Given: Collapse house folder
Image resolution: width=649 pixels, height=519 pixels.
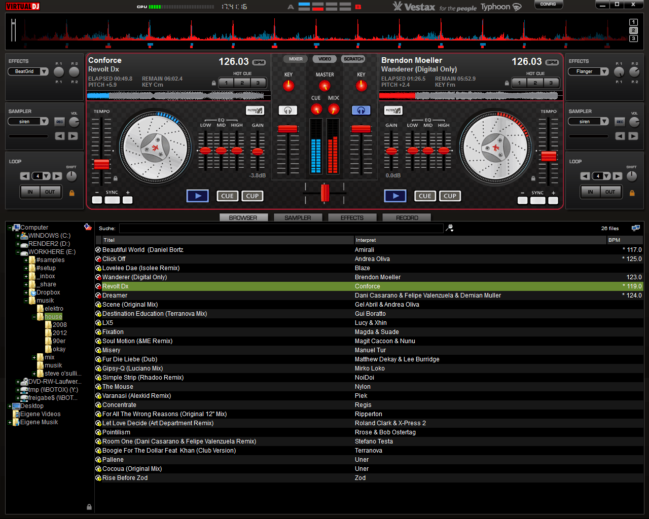Looking at the screenshot, I should click(x=34, y=317).
